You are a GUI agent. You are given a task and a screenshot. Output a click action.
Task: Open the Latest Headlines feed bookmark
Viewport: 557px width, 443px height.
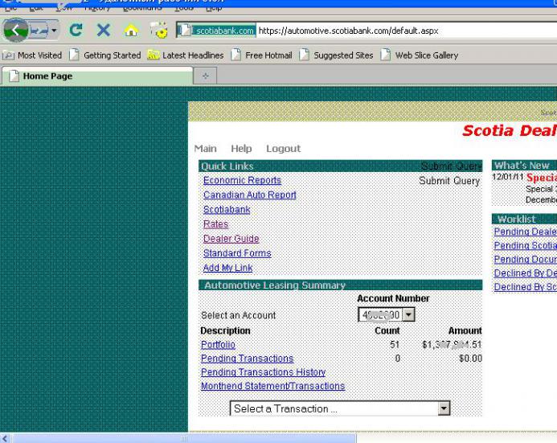click(186, 55)
